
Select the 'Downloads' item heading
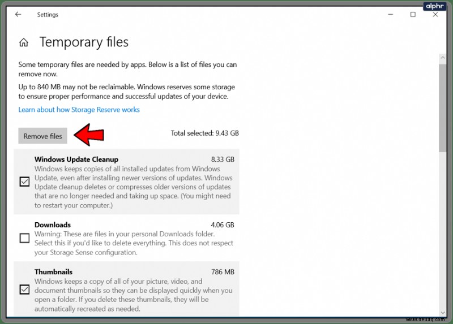coord(53,224)
